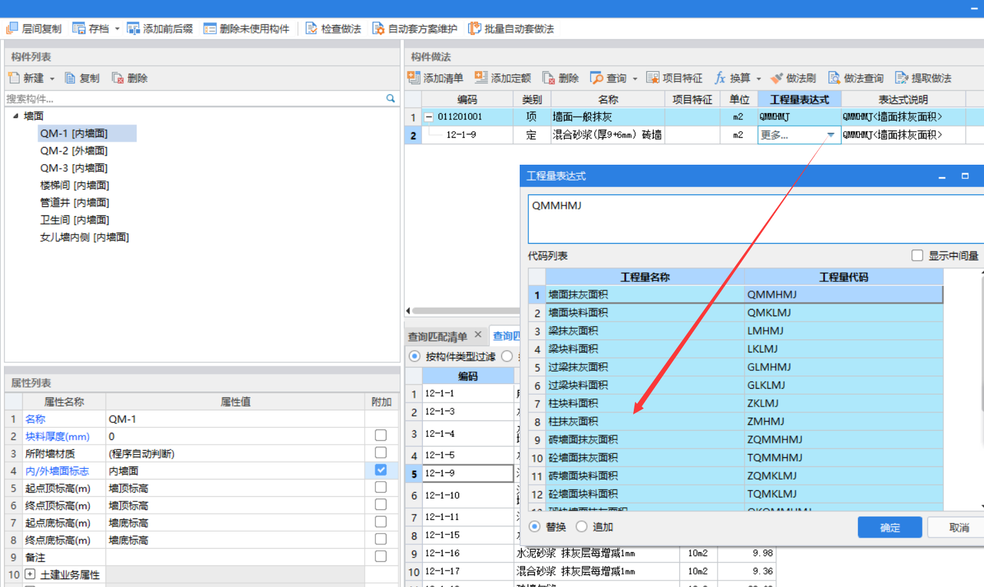Select 梁抹灰面积 row in 代码列表
Screen dimensions: 984x587
(x=735, y=331)
